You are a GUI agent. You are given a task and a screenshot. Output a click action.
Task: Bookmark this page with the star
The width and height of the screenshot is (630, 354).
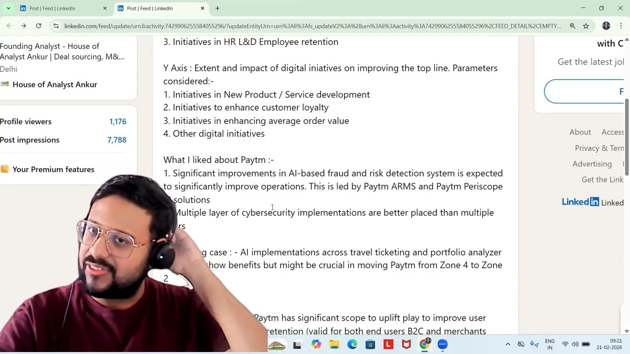[x=586, y=26]
